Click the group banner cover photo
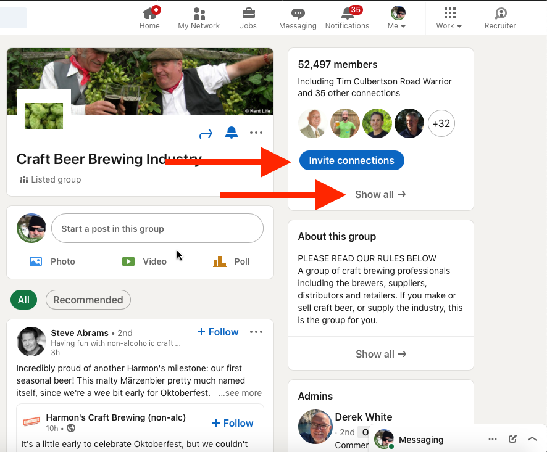The image size is (547, 452). (x=140, y=81)
